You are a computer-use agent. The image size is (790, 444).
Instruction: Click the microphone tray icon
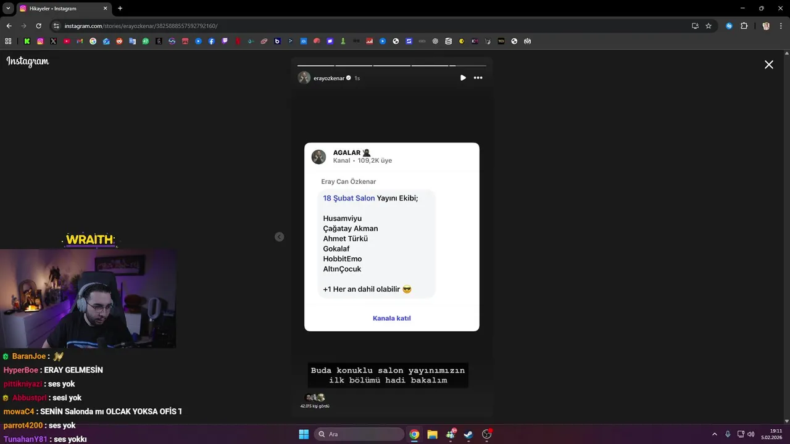(x=728, y=434)
